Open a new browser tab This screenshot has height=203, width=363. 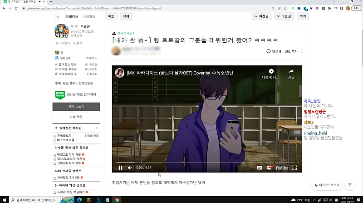pos(51,2)
